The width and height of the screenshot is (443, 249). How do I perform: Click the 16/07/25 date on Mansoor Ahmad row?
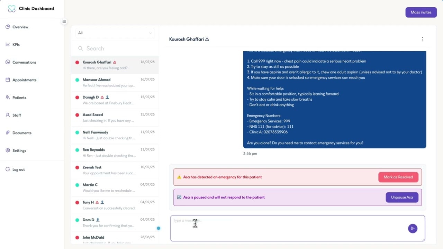click(x=147, y=80)
